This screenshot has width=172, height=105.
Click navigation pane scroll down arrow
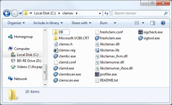point(45,85)
